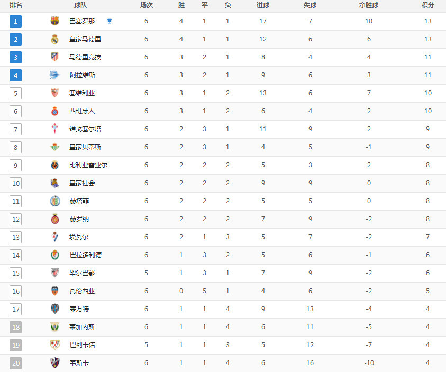Image resolution: width=446 pixels, height=372 pixels.
Task: Click the Villarreal yellow crest icon
Action: [54, 165]
